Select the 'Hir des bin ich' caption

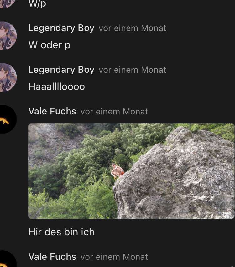pos(61,232)
